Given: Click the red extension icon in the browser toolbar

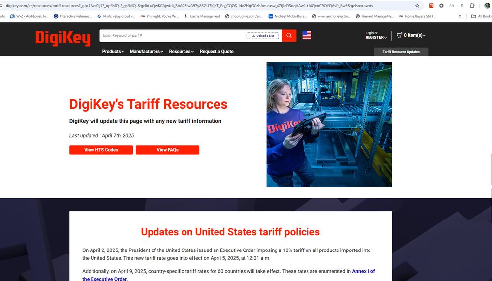Looking at the screenshot, I should (431, 5).
